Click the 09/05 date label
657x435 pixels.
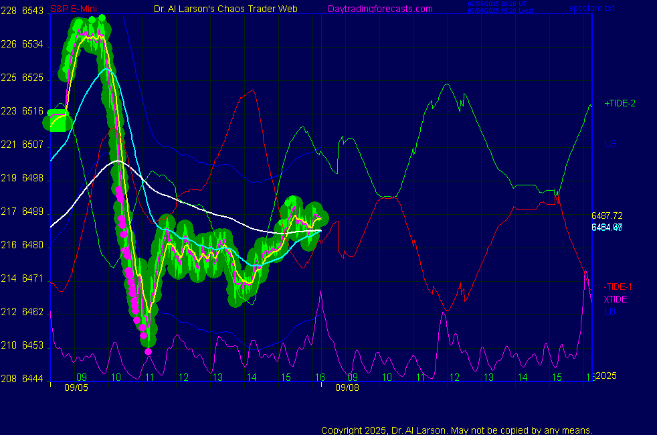pos(74,387)
